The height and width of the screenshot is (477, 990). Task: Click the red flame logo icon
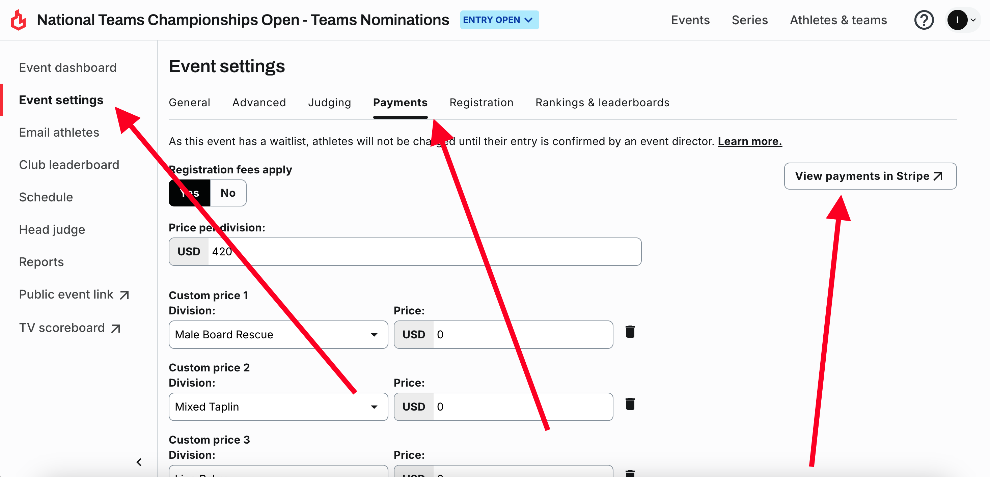tap(18, 20)
